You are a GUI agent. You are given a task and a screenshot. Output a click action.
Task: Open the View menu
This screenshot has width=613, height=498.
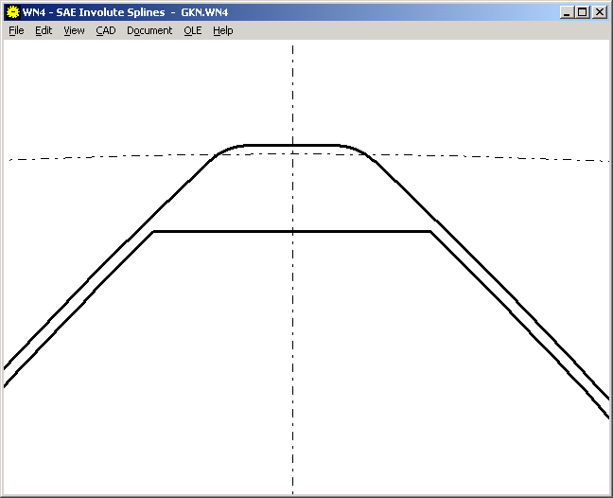(75, 30)
